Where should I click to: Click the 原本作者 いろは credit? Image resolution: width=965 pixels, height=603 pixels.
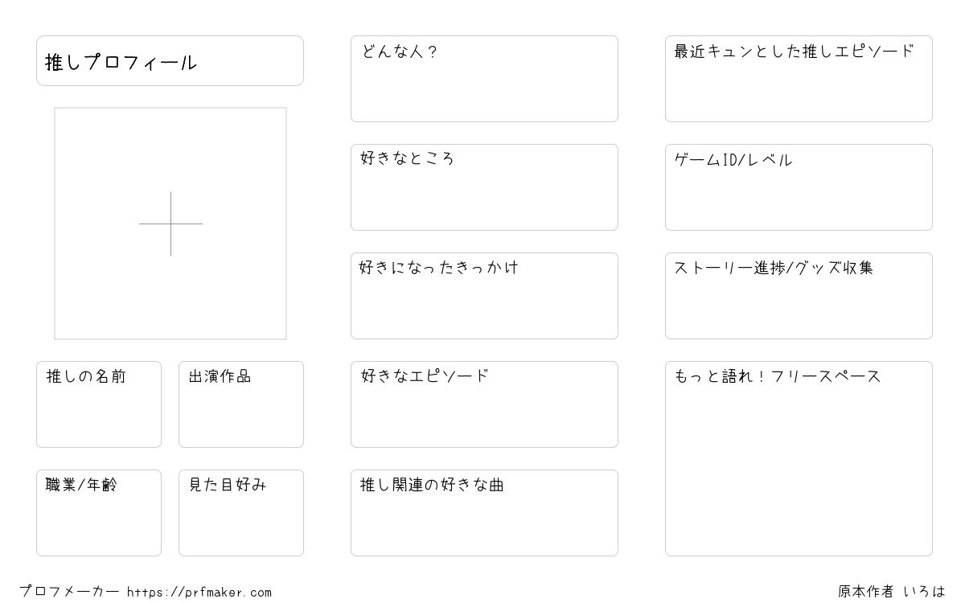[x=892, y=592]
